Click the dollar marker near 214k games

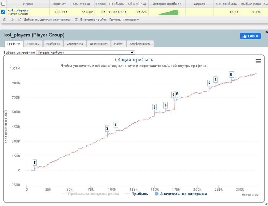209,83
